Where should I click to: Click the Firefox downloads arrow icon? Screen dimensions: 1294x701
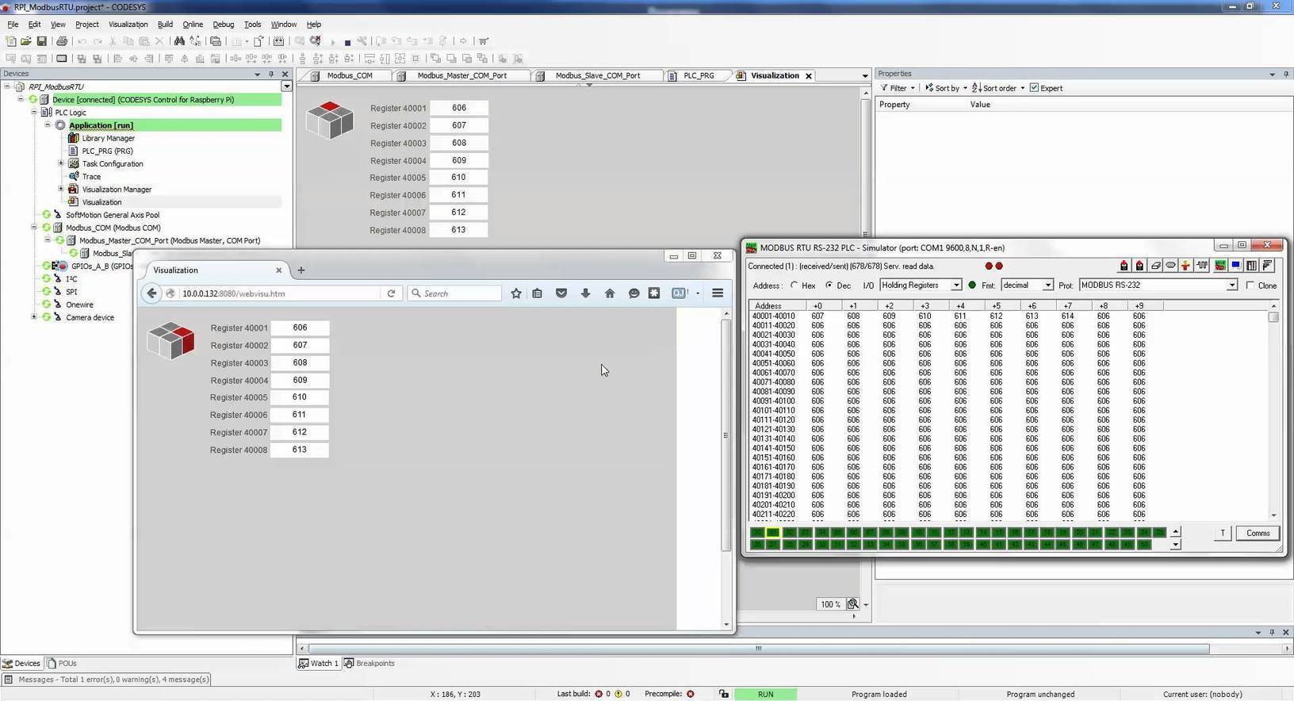tap(585, 293)
